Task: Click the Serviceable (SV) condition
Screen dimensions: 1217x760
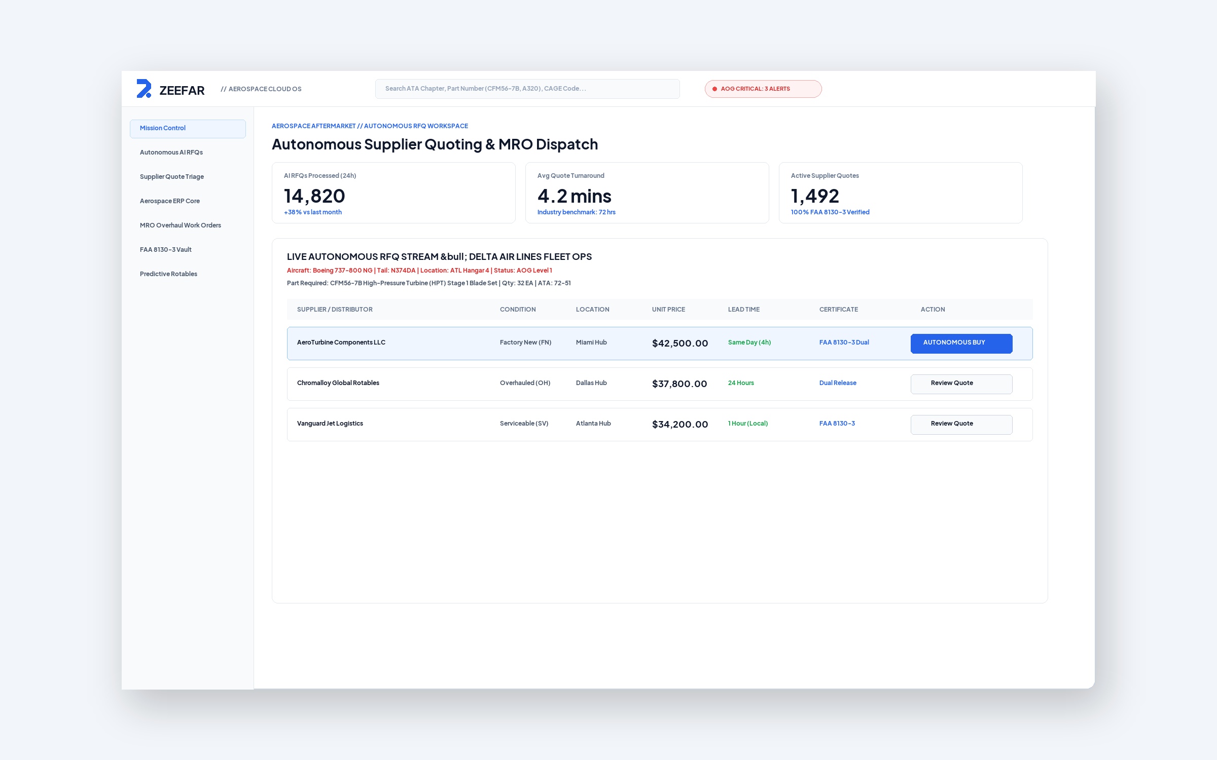Action: pos(524,424)
